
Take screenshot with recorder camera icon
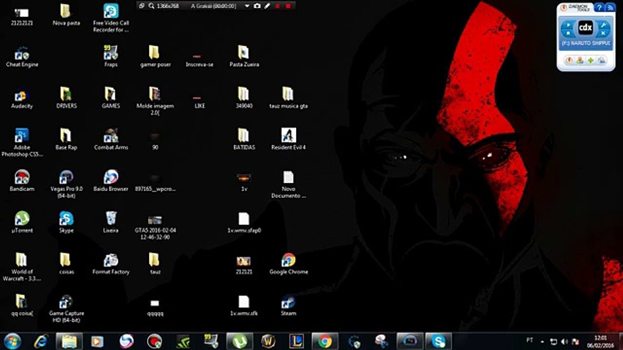pos(257,6)
